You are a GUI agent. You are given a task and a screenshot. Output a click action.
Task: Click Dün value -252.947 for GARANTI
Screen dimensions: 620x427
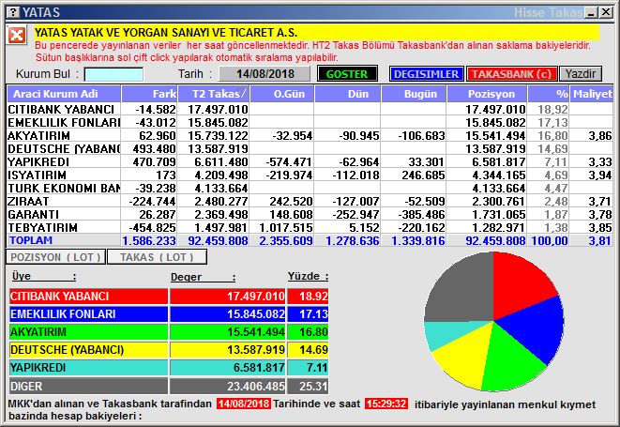[355, 215]
